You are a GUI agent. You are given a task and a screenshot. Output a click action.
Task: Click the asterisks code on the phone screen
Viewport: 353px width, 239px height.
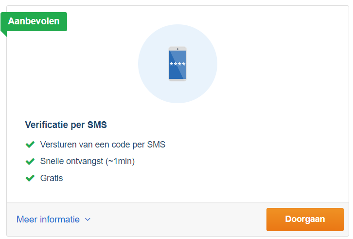point(177,64)
